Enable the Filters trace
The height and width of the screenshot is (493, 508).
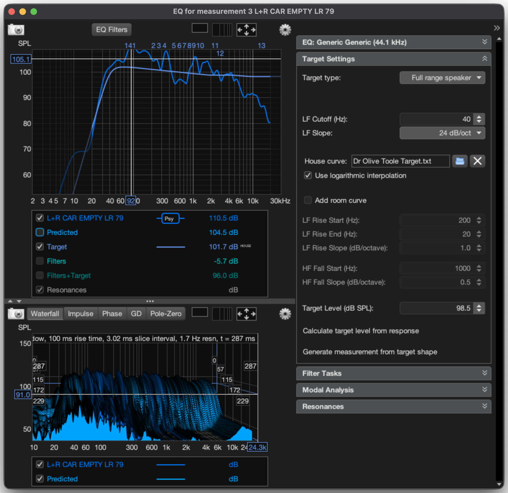click(40, 261)
